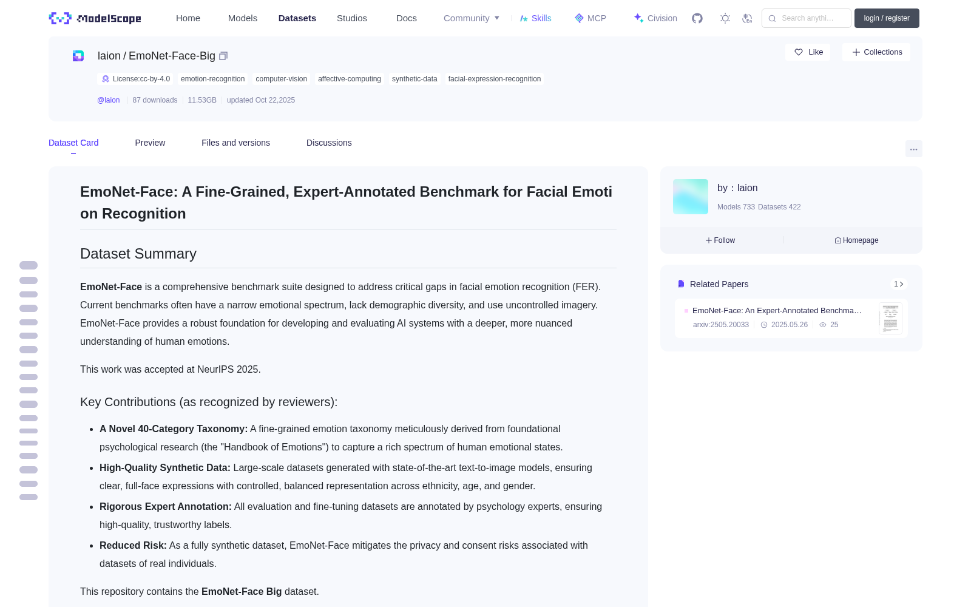Viewport: 971px width, 607px height.
Task: Click the paper views eye icon
Action: coord(823,325)
